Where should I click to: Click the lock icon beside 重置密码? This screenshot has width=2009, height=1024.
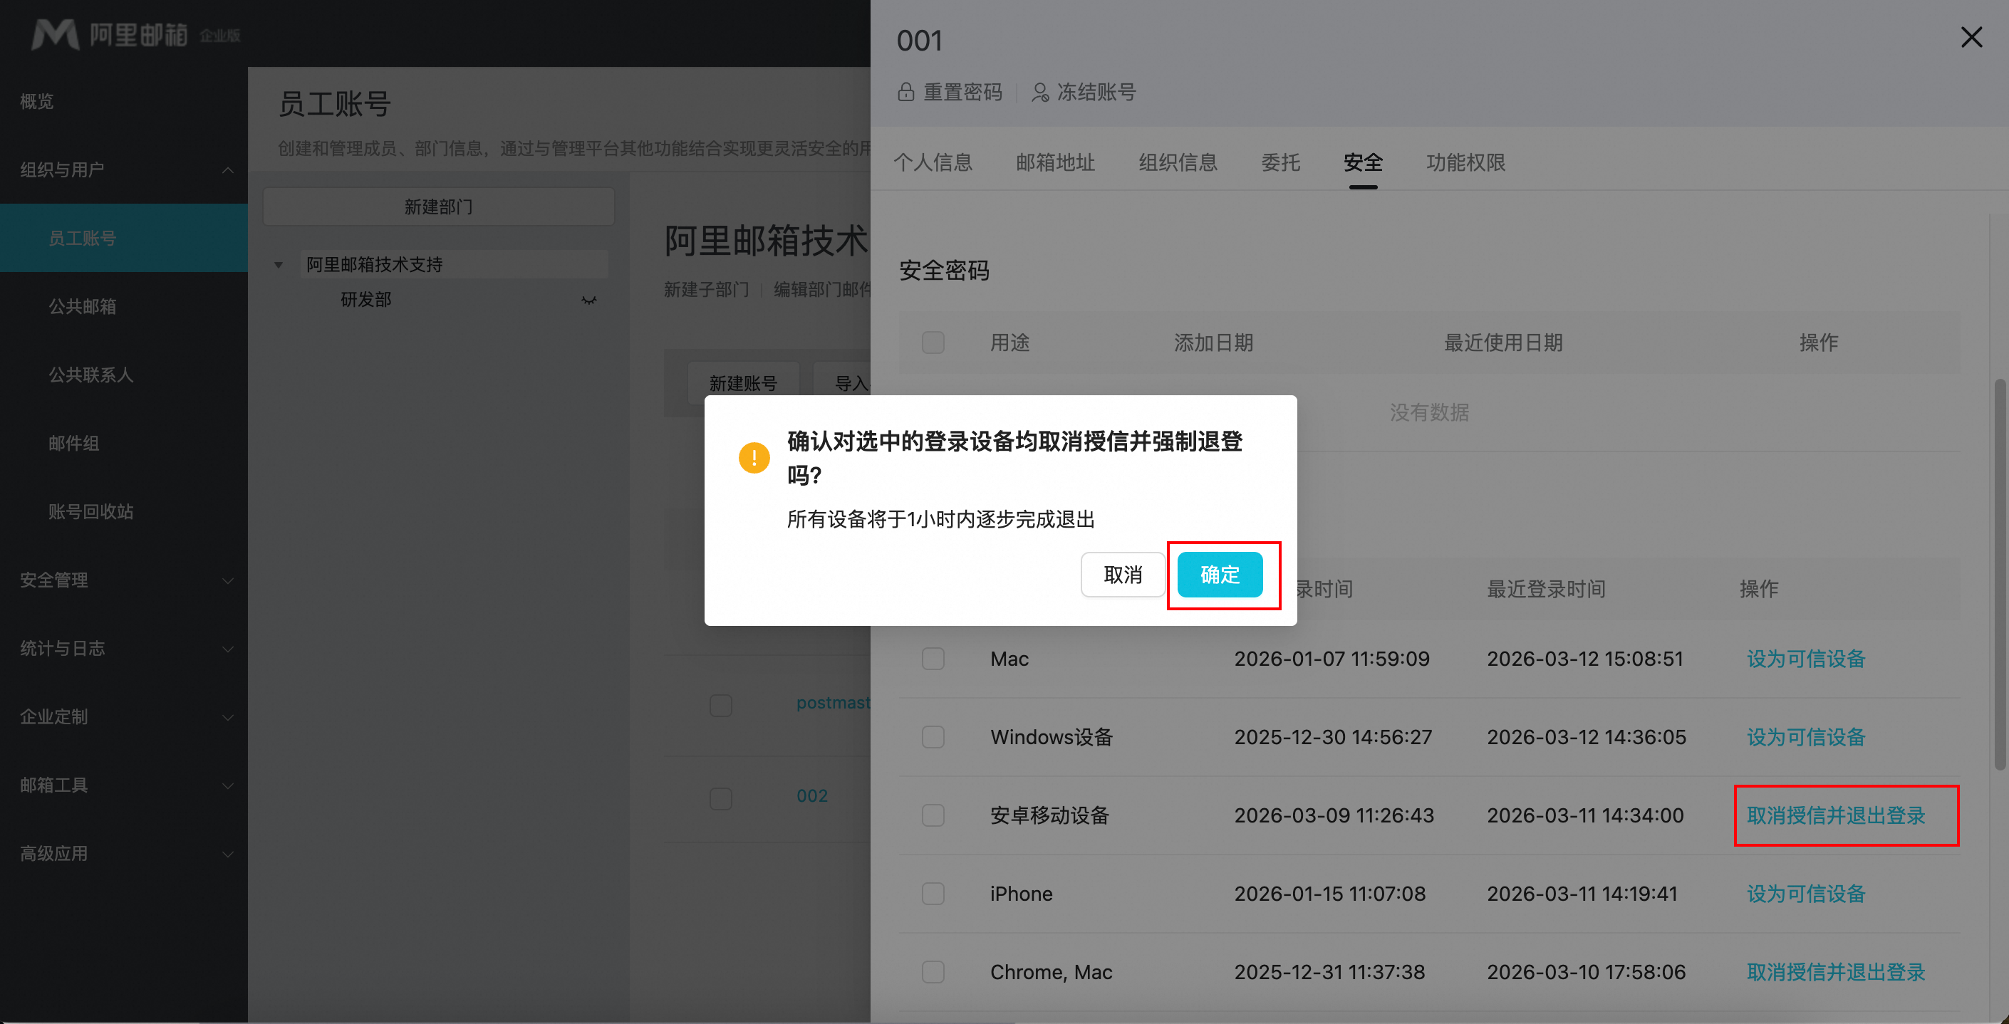tap(905, 92)
